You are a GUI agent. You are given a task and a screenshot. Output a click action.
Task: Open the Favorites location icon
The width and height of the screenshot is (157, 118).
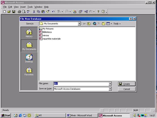coord(29,71)
